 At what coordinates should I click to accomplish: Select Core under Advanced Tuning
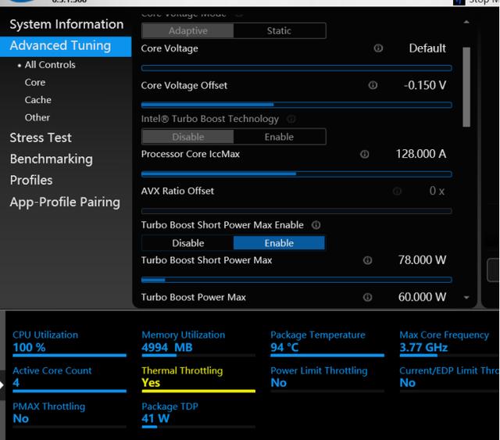[x=35, y=82]
